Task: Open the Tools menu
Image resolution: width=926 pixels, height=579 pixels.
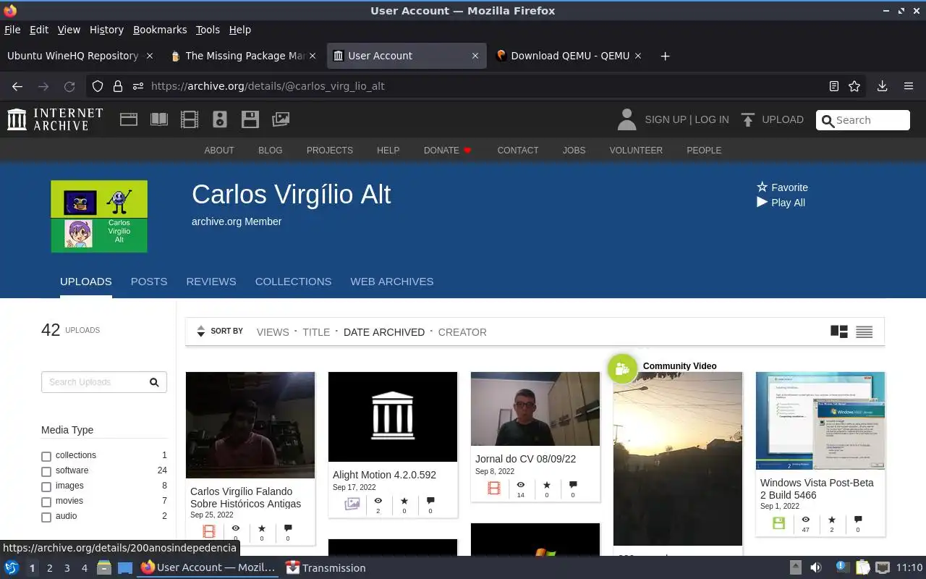Action: pos(208,30)
